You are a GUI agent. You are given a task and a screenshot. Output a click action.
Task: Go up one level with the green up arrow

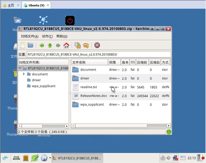tap(50, 45)
